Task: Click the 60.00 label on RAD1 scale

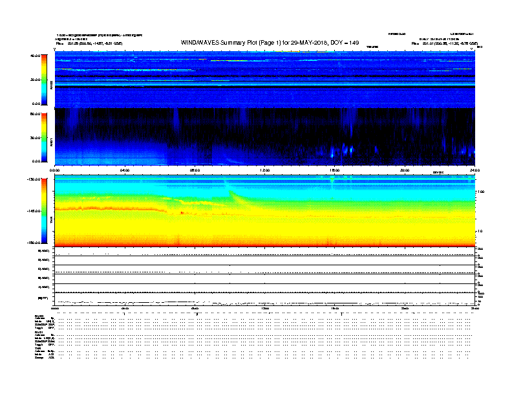Action: (x=36, y=114)
